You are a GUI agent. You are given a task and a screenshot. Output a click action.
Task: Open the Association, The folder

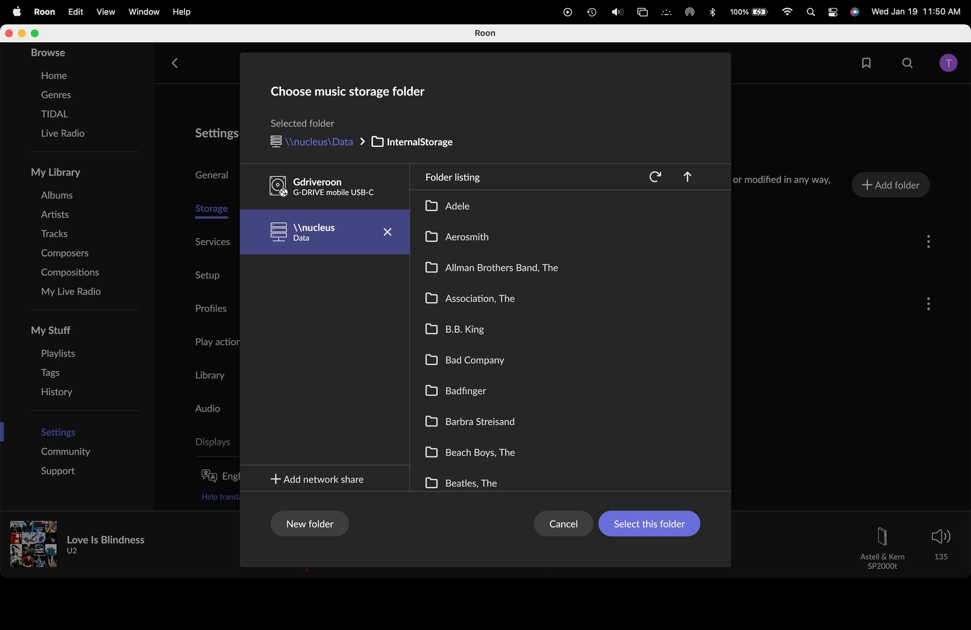(570, 299)
